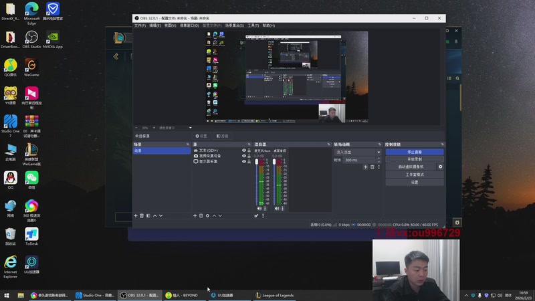The height and width of the screenshot is (301, 535).
Task: Open Mic/Aux channel three-dot menu
Action: pyautogui.click(x=265, y=208)
